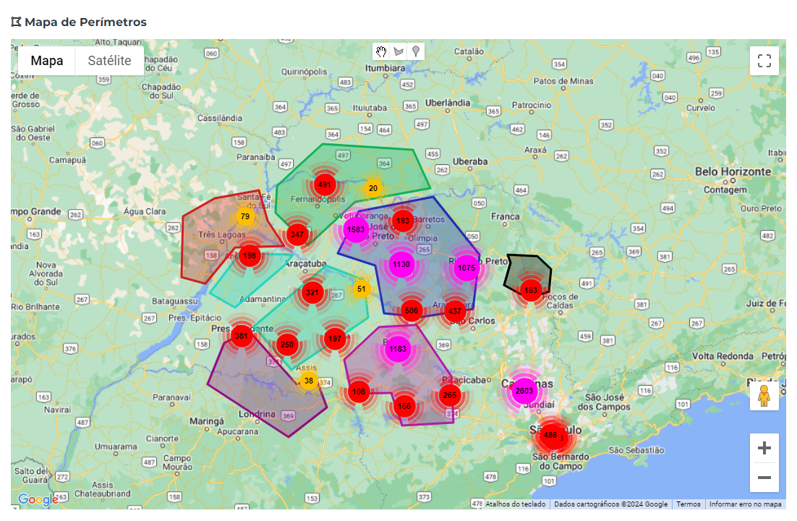This screenshot has height=521, width=797.
Task: Select the hand pan tool
Action: (x=381, y=51)
